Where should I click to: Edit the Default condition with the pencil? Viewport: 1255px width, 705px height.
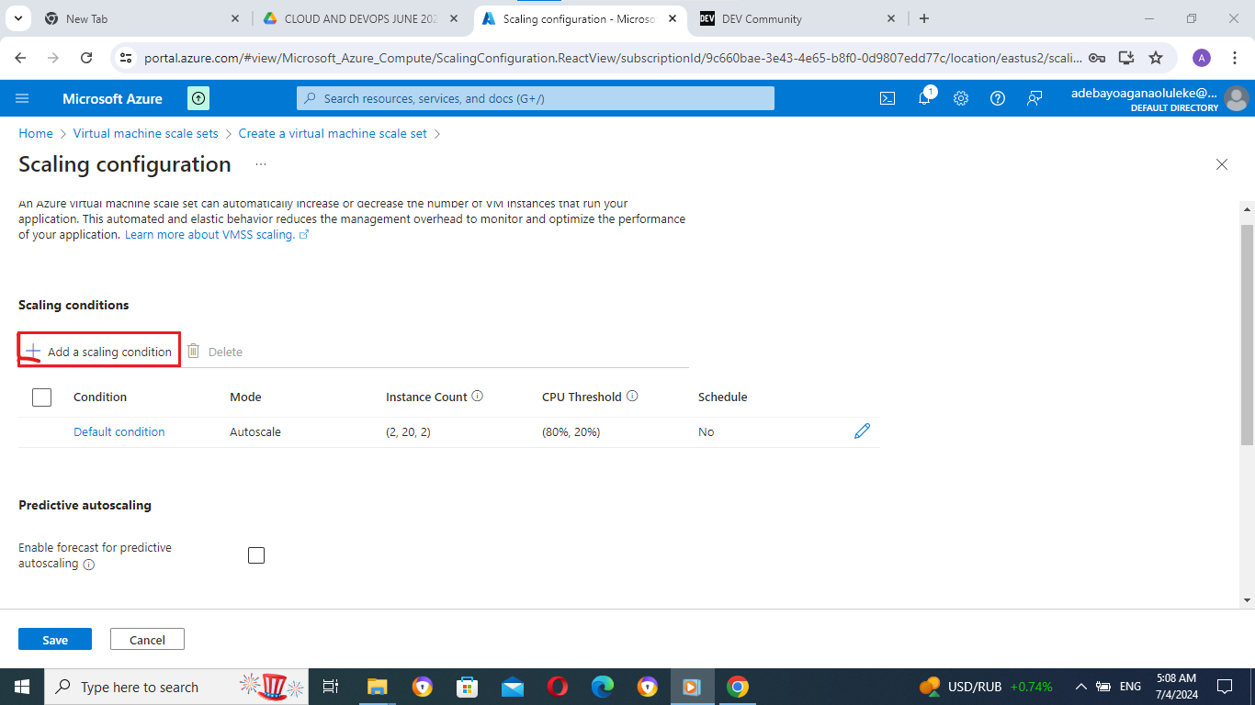862,431
